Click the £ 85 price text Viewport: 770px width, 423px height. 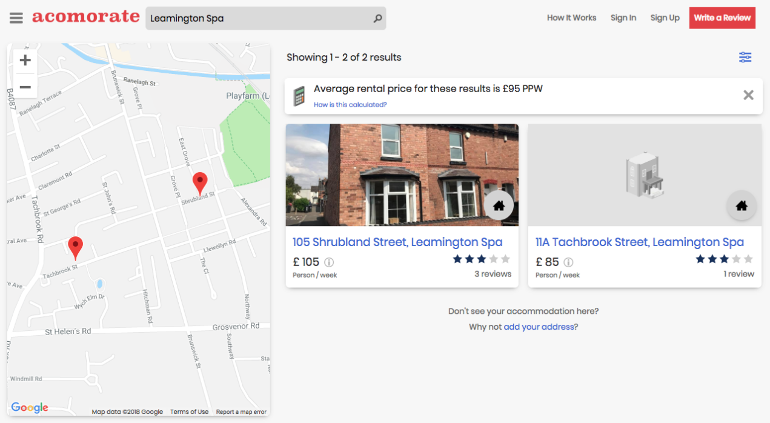point(548,262)
